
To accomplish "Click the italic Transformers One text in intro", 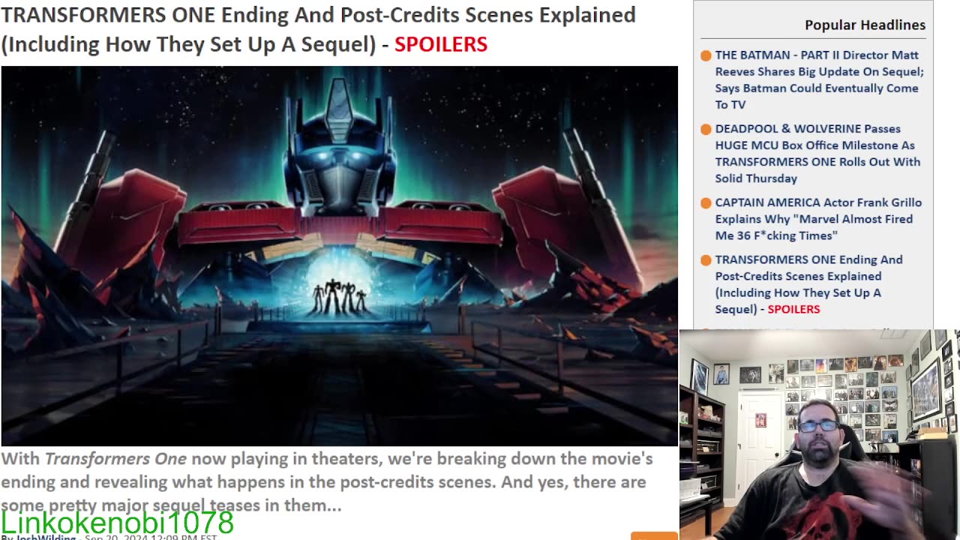I will tap(115, 458).
